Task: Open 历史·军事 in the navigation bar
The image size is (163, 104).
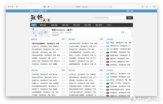Action: pyautogui.click(x=87, y=25)
